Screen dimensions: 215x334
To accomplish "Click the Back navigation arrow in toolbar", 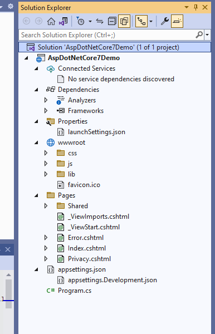I will [x=26, y=21].
